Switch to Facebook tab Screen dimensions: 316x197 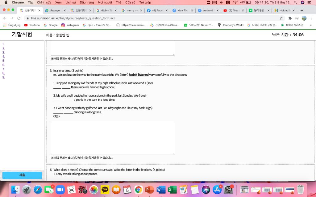pos(157,10)
